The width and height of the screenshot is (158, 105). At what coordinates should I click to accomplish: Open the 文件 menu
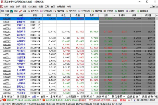pos(6,7)
